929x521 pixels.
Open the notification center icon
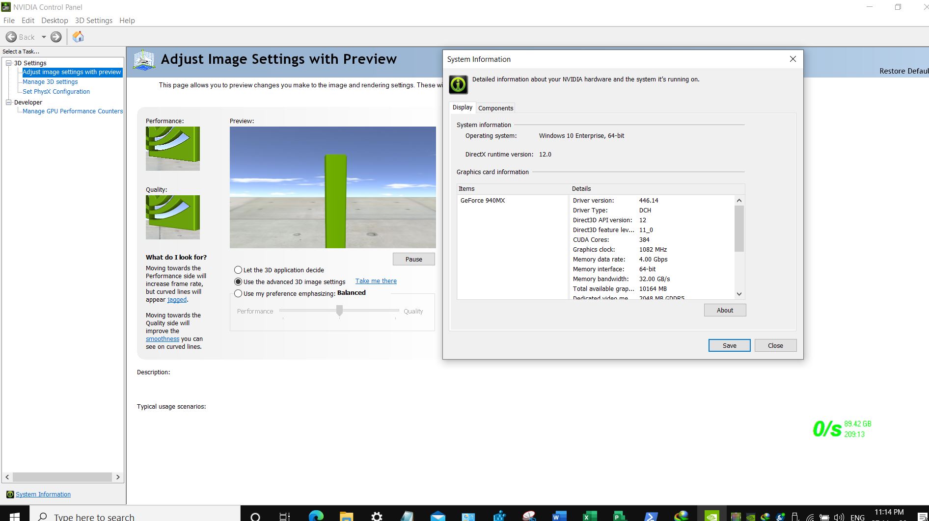click(x=922, y=517)
